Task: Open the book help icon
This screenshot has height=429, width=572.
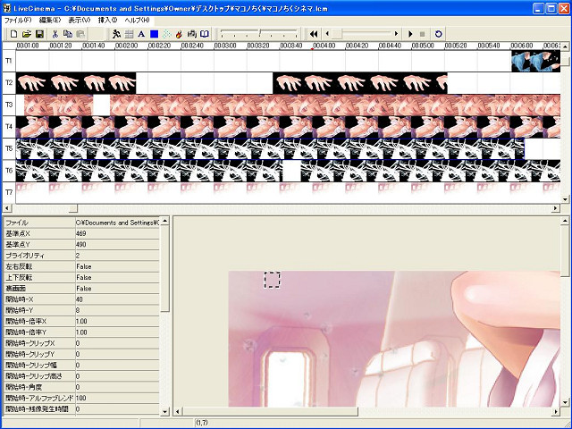Action: pos(205,34)
